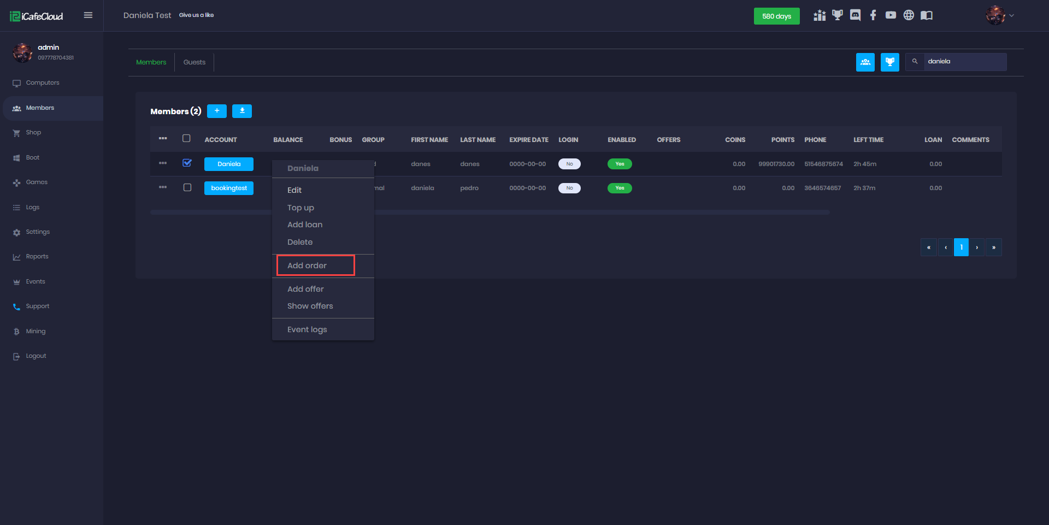The height and width of the screenshot is (525, 1049).
Task: Click the plus button to add member
Action: (217, 111)
